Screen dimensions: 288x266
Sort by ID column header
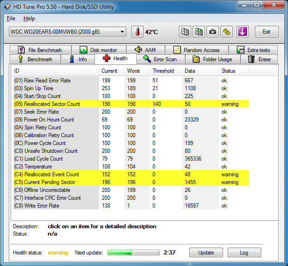click(x=55, y=71)
